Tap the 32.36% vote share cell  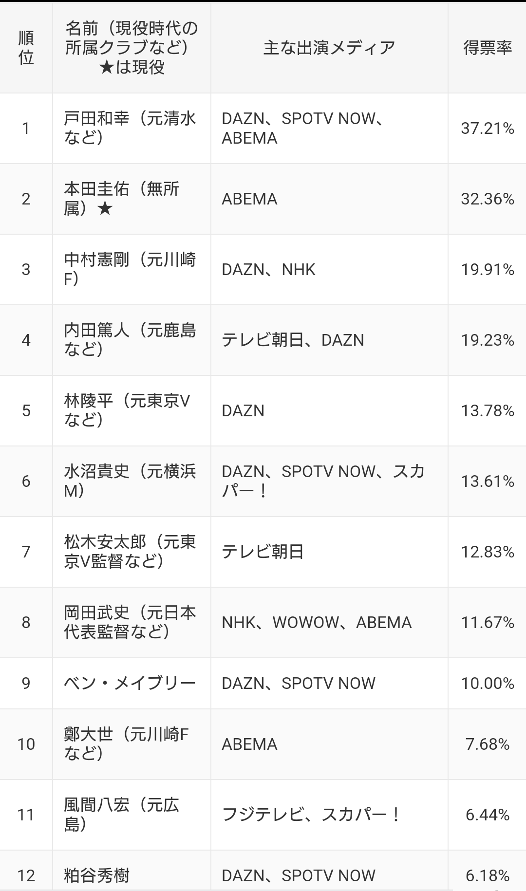[x=487, y=199]
